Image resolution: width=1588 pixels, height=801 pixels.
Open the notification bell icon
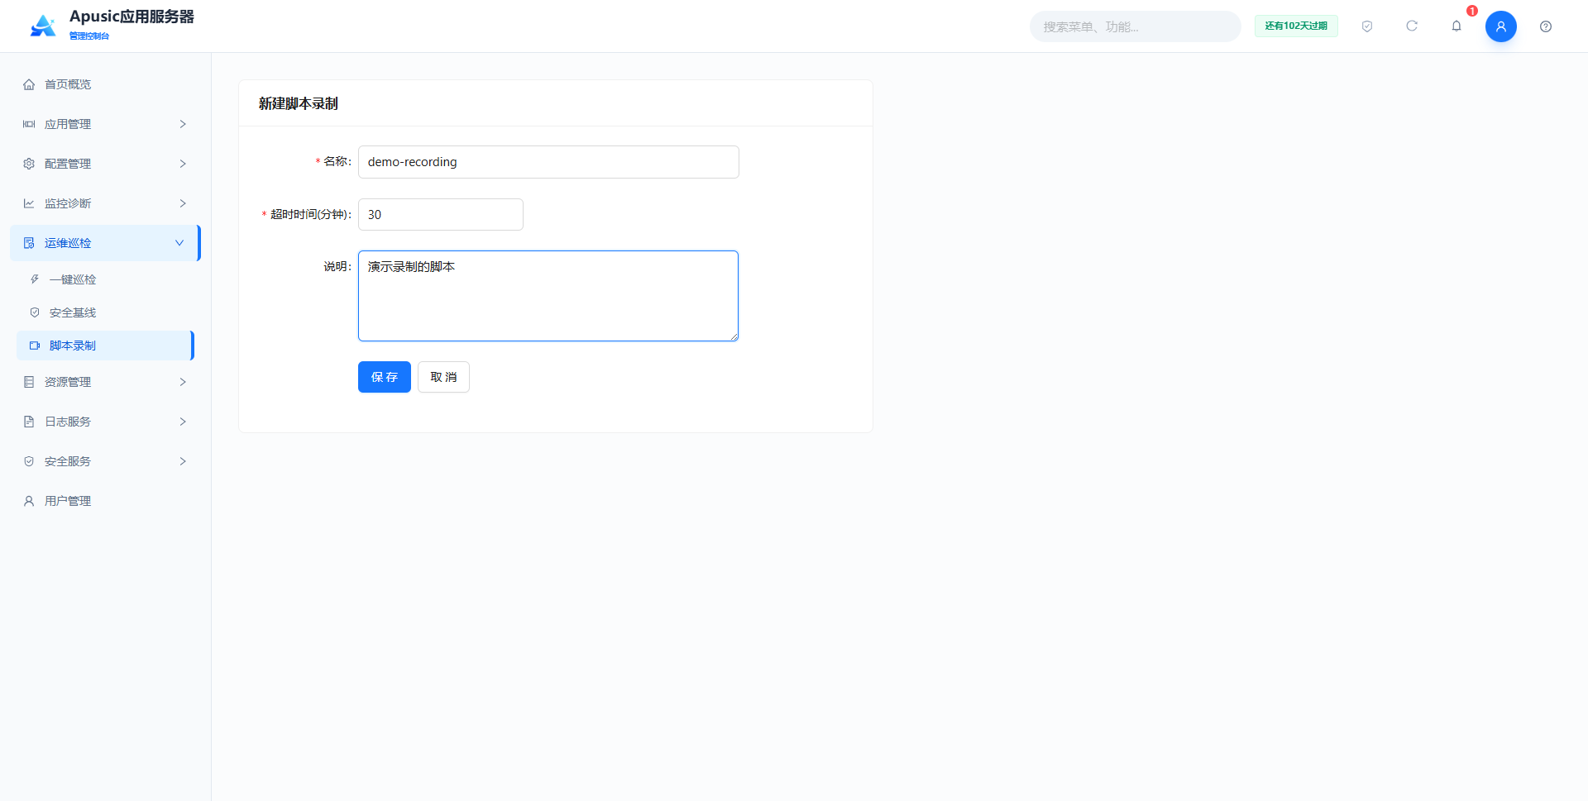click(x=1456, y=26)
